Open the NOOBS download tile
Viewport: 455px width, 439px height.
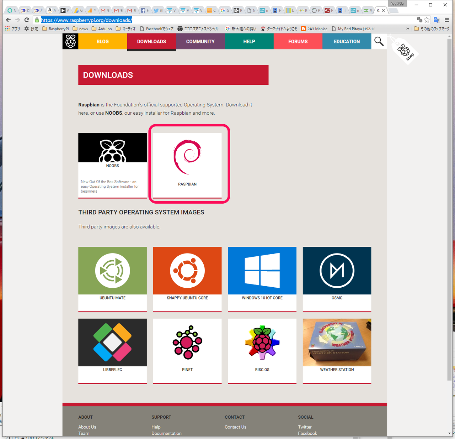(x=112, y=166)
